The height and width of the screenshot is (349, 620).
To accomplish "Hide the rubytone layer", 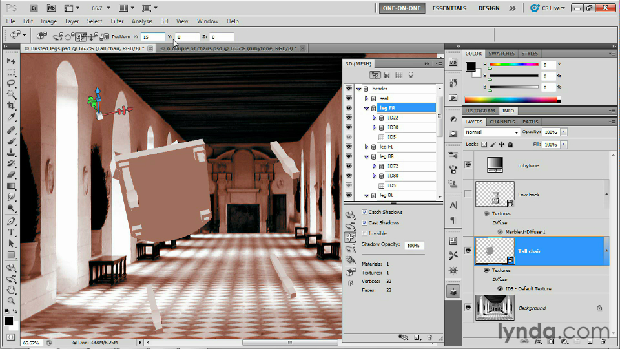I will click(x=468, y=165).
